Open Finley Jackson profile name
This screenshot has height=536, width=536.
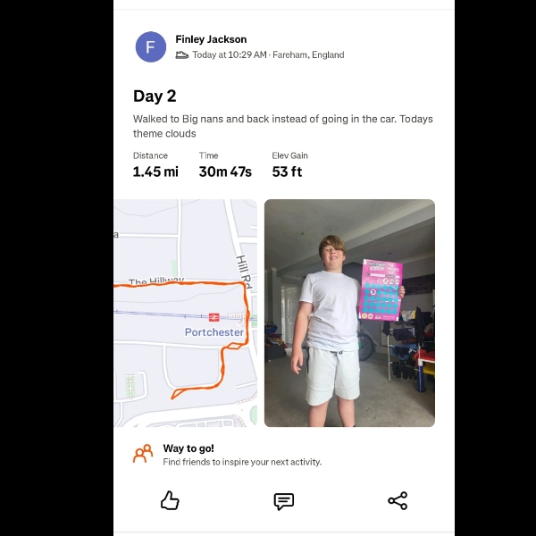tap(211, 39)
